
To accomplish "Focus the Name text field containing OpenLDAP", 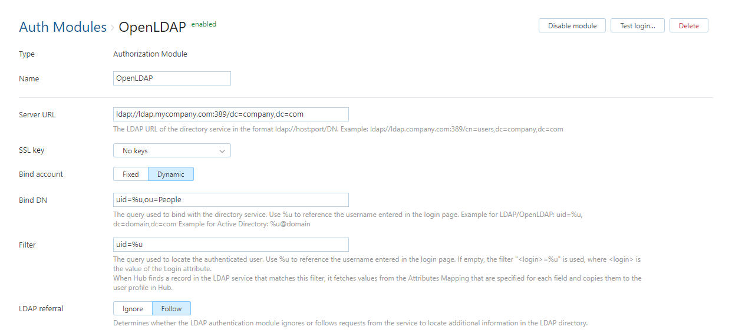I will coord(172,78).
